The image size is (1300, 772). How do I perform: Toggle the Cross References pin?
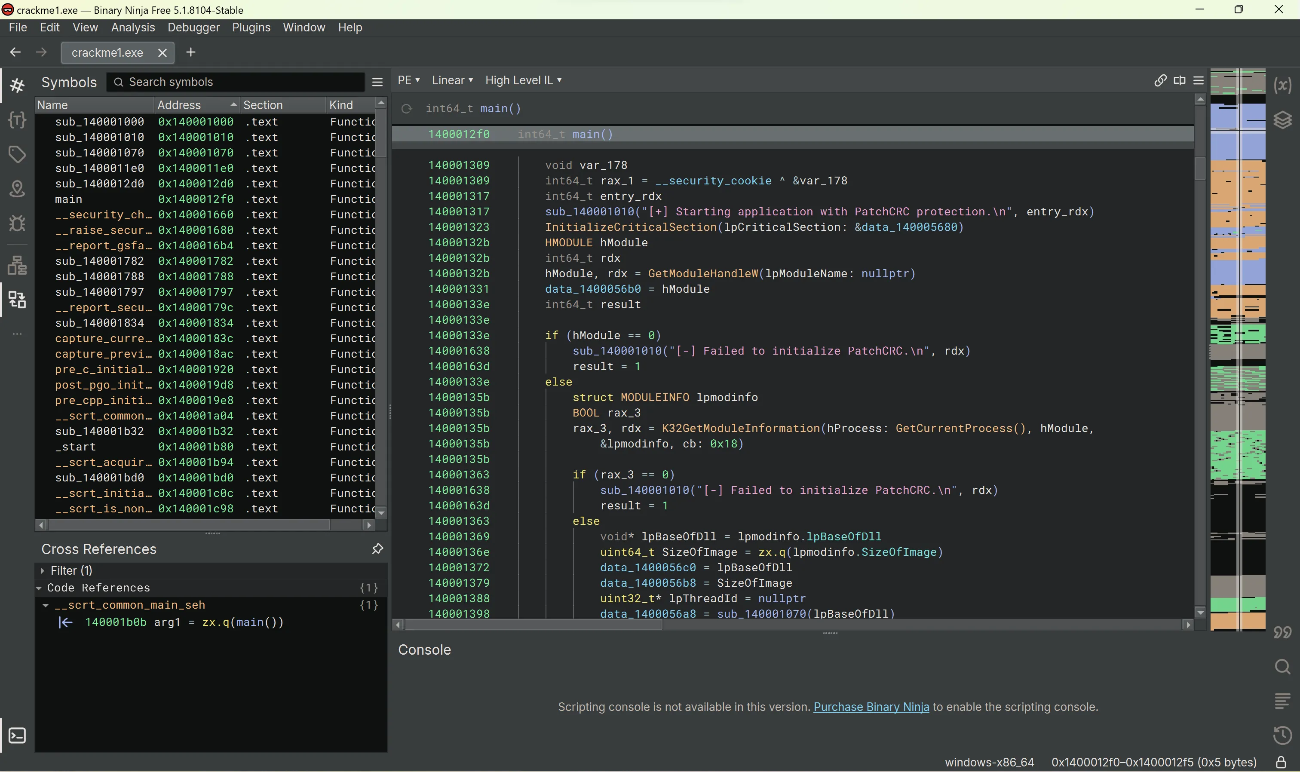pyautogui.click(x=378, y=549)
